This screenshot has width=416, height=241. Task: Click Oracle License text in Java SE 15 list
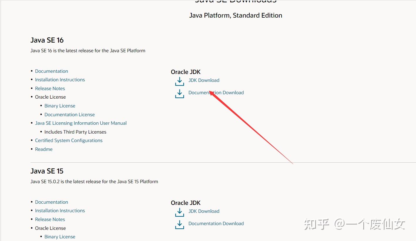[50, 228]
